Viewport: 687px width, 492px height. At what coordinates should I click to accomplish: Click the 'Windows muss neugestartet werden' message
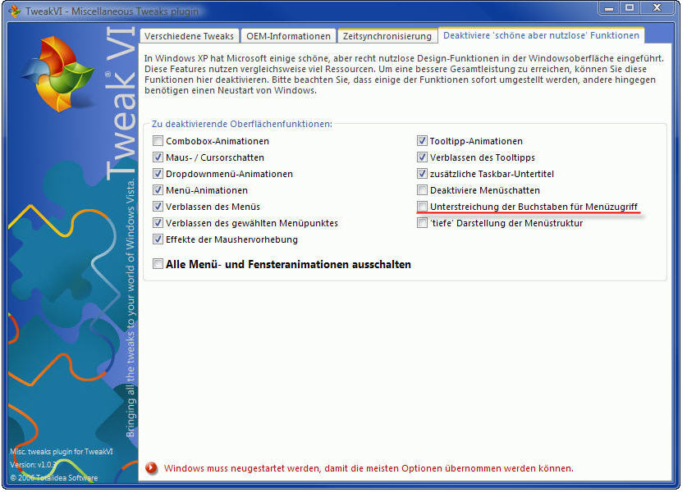369,468
